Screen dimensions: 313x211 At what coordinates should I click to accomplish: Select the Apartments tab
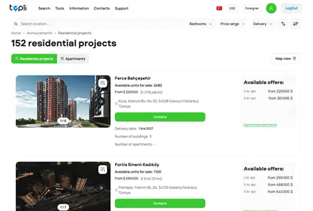(x=73, y=59)
